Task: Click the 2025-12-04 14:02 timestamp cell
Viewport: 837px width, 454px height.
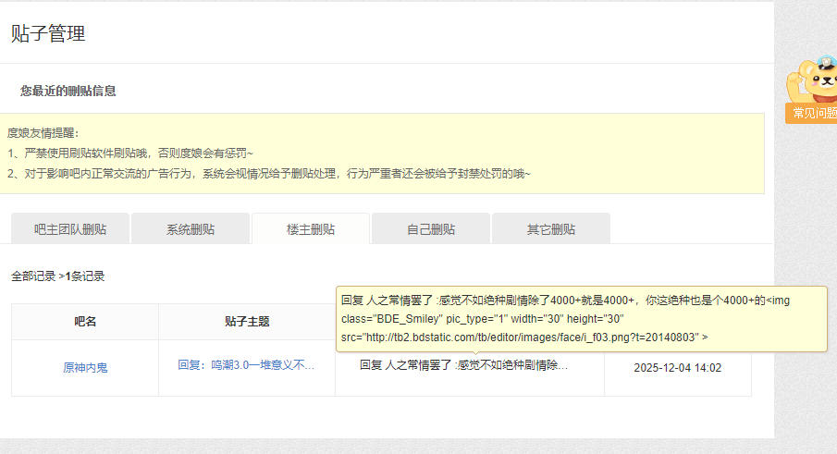Action: 677,368
